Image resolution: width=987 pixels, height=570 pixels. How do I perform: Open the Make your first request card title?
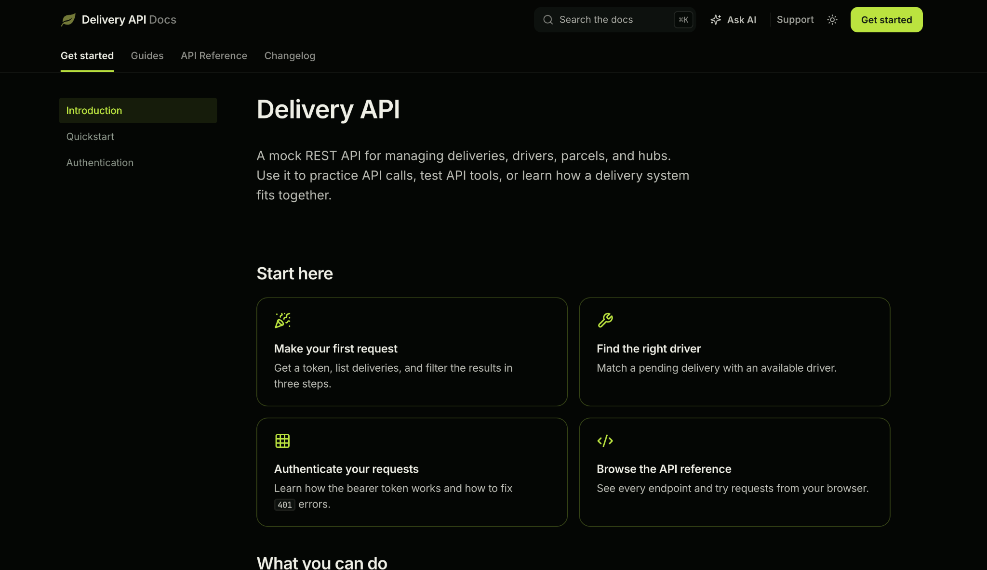[335, 349]
